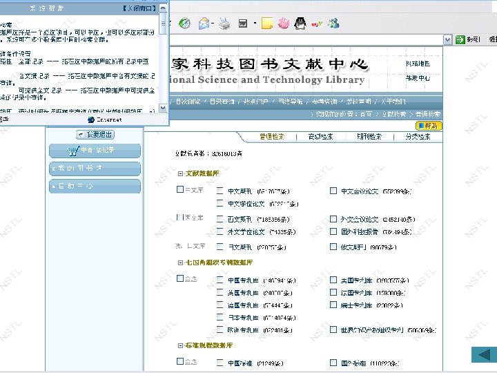Click the Print toolbar icon

(x=224, y=23)
